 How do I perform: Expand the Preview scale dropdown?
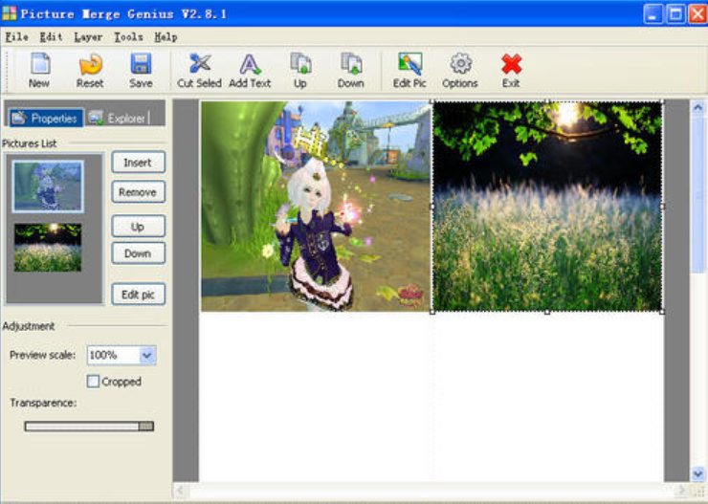147,356
